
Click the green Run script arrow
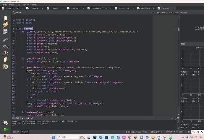tap(5, 129)
